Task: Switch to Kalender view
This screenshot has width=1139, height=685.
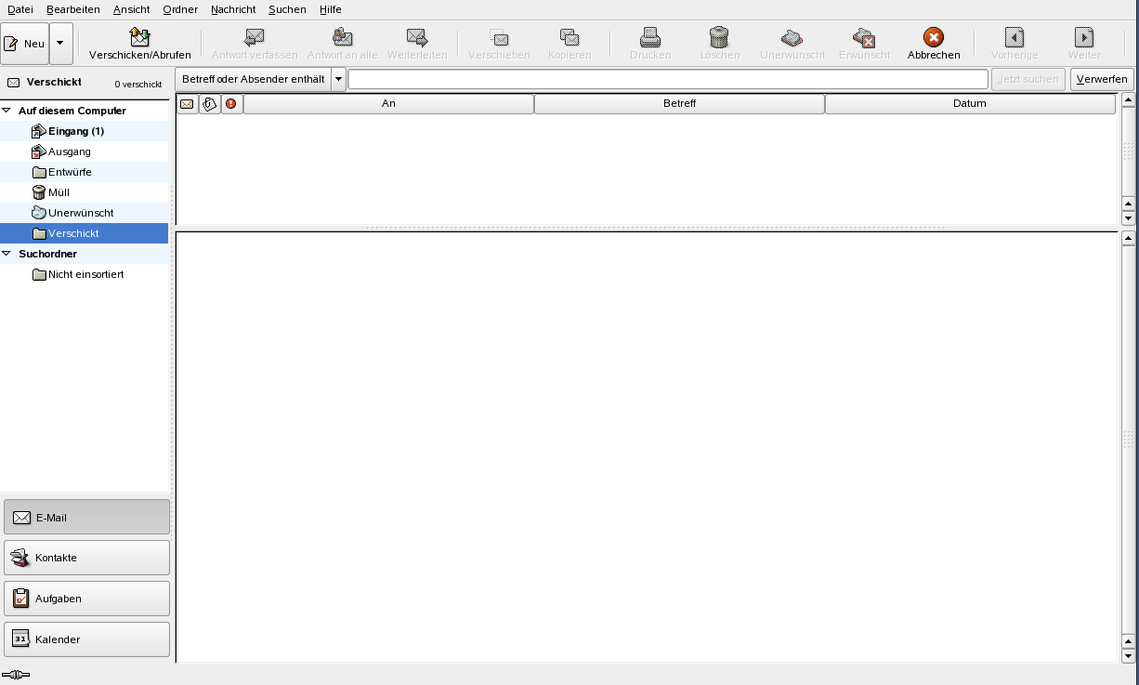Action: click(86, 639)
